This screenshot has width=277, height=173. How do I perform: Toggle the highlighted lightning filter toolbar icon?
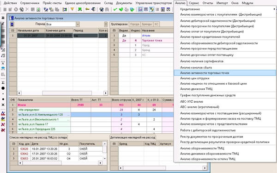click(151, 9)
